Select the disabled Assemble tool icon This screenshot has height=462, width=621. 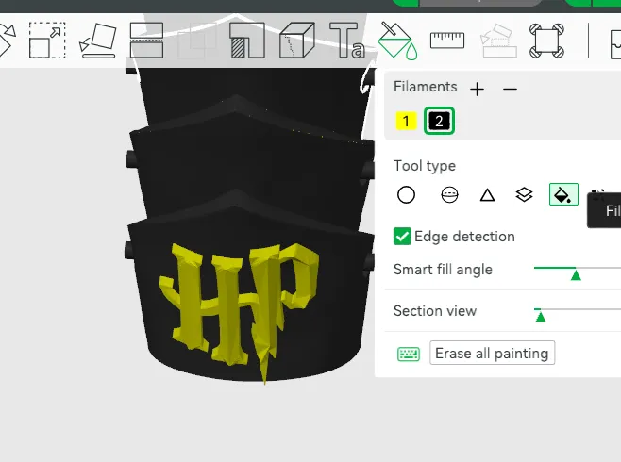[497, 41]
